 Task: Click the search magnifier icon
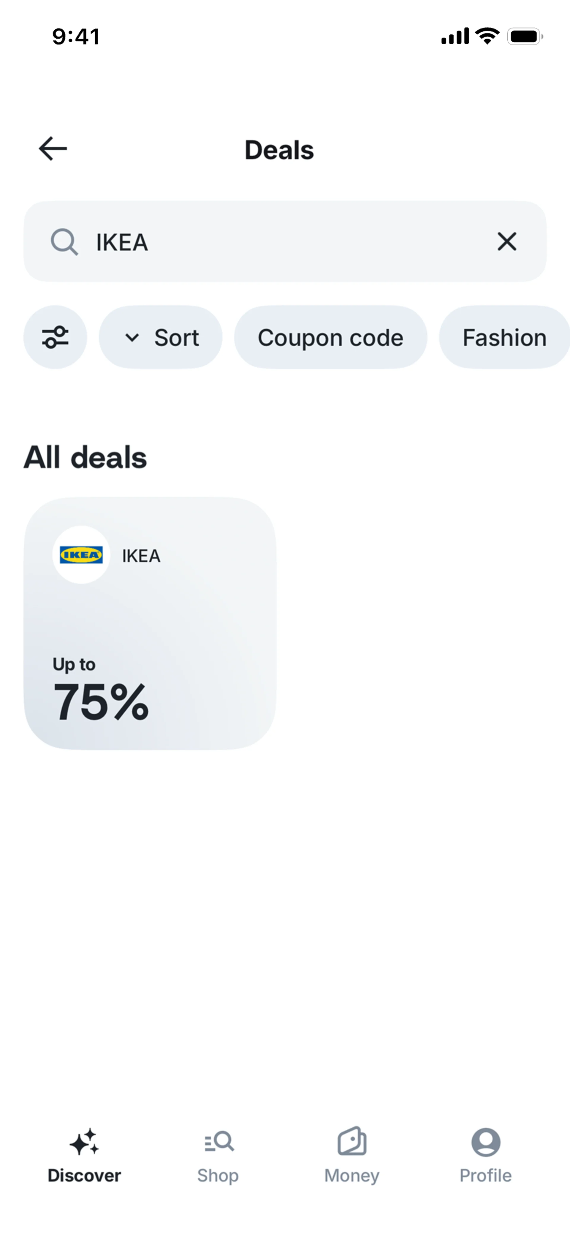click(x=64, y=242)
